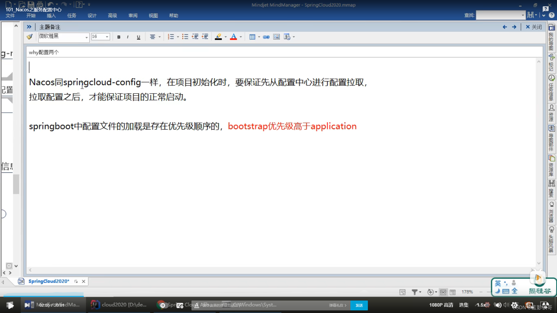The width and height of the screenshot is (557, 313).
Task: Toggle outline view in status bar
Action: (x=453, y=292)
